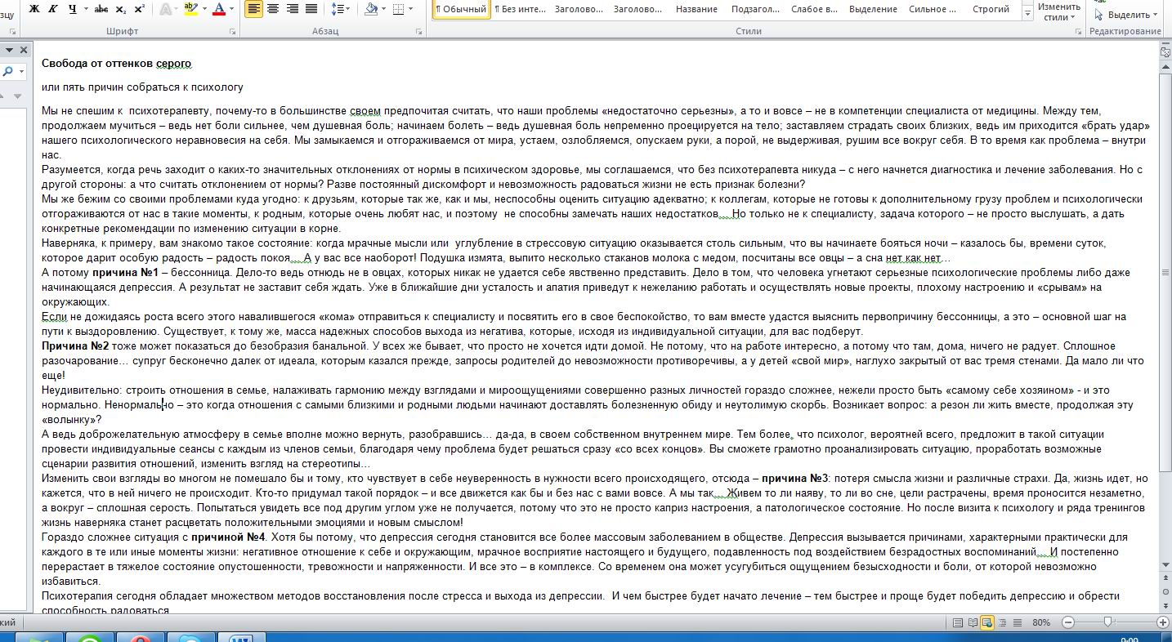Open the navigation pane options arrow
The image size is (1172, 642).
(x=10, y=50)
